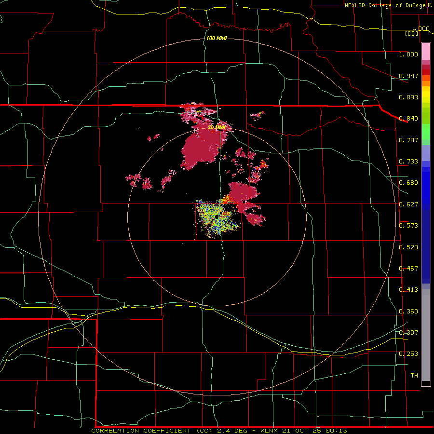Click the 100 NMI range ring label
The height and width of the screenshot is (434, 434).
217,38
